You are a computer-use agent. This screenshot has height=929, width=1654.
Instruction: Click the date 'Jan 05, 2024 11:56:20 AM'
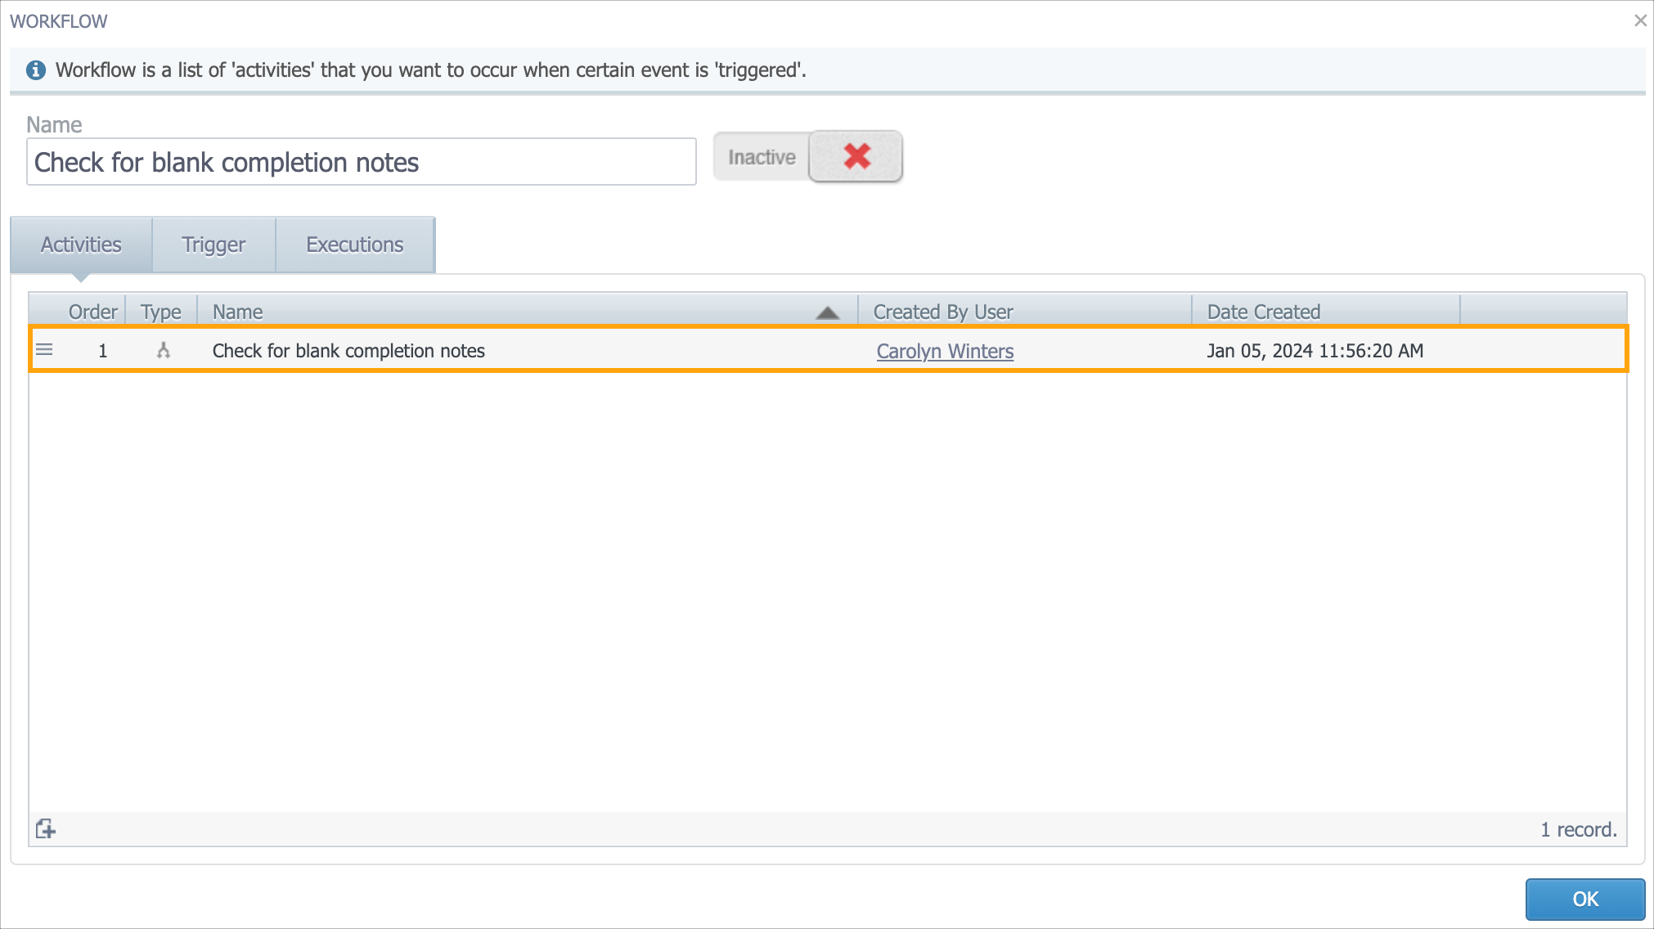[x=1315, y=351]
